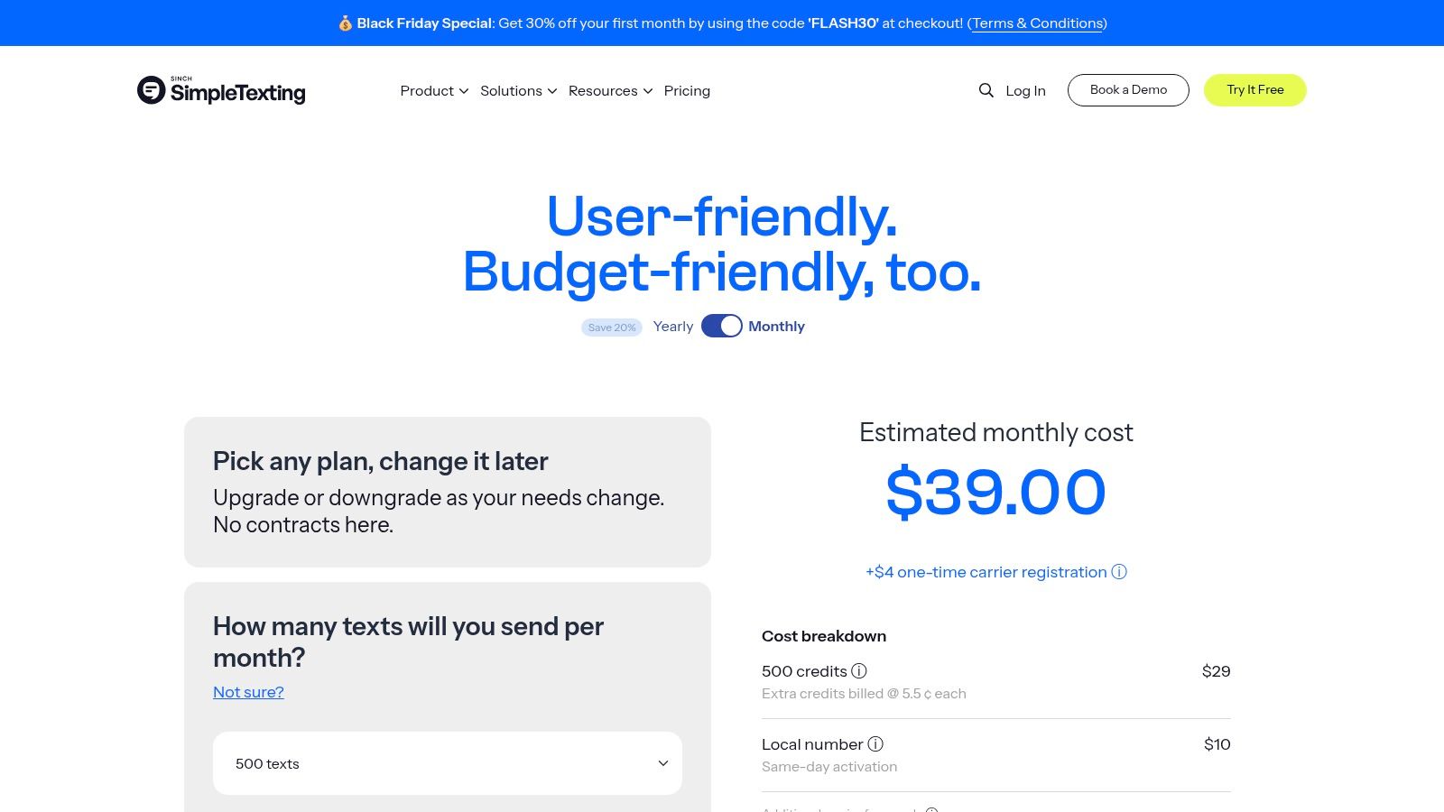Open the Terms & Conditions link
The width and height of the screenshot is (1444, 812).
[x=1037, y=23]
